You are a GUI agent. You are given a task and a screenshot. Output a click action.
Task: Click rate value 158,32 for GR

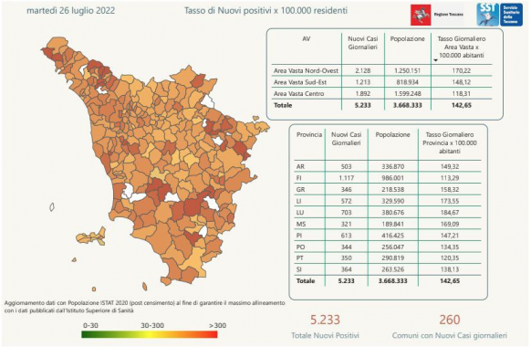(x=450, y=189)
